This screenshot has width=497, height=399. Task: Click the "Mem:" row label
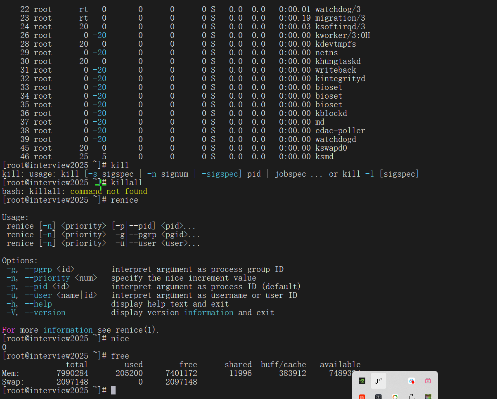pos(11,373)
